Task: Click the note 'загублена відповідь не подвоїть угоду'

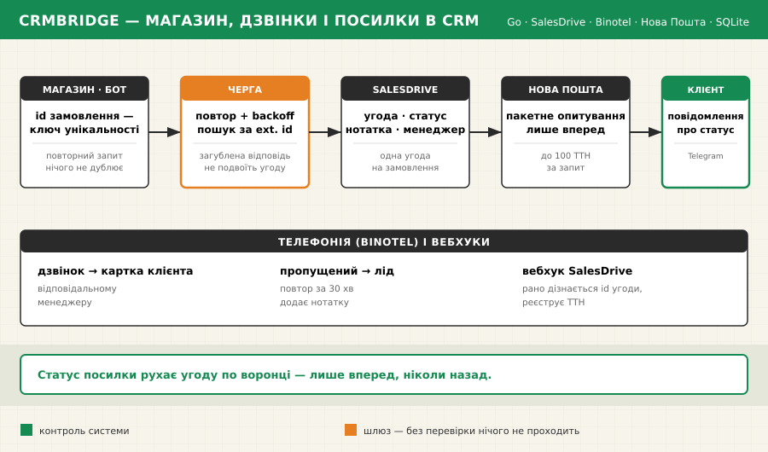Action: (x=245, y=161)
